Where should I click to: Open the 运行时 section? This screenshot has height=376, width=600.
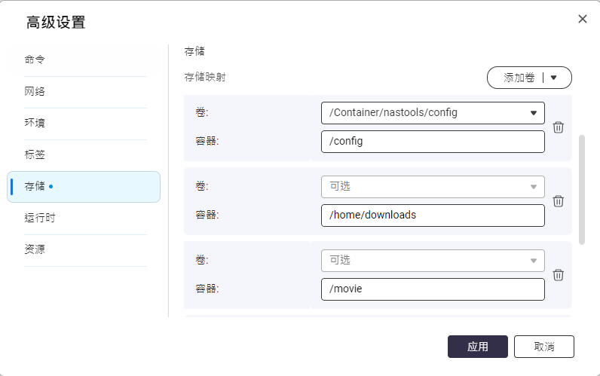click(40, 218)
